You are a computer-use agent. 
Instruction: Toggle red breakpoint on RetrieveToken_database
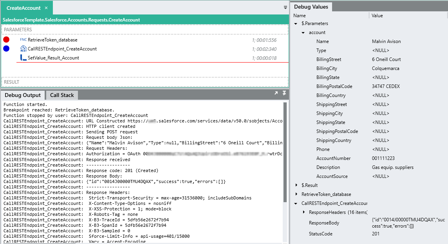tap(6, 39)
